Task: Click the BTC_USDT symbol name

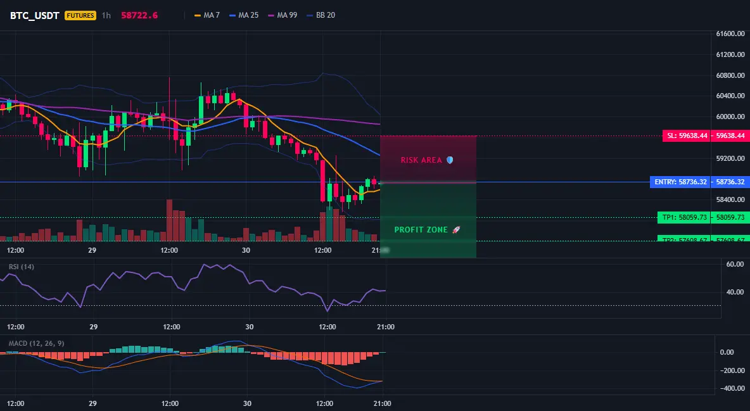Action: tap(34, 15)
